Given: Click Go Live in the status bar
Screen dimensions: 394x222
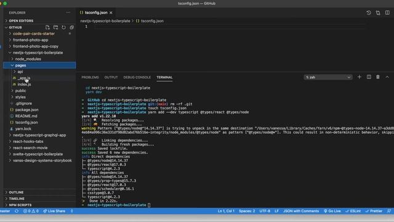Looking at the screenshot, I should 332,211.
